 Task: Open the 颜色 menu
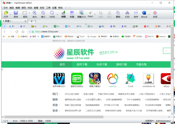[24, 8]
